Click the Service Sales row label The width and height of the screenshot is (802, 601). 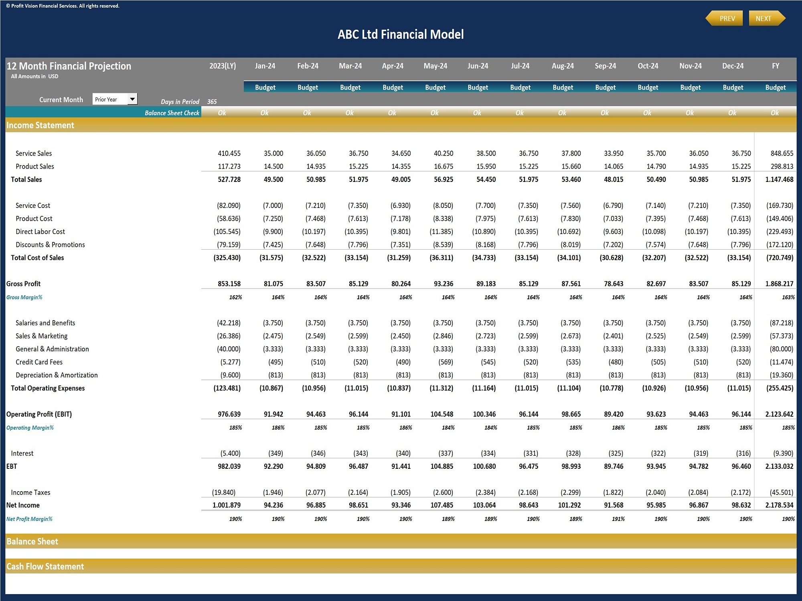(x=34, y=153)
